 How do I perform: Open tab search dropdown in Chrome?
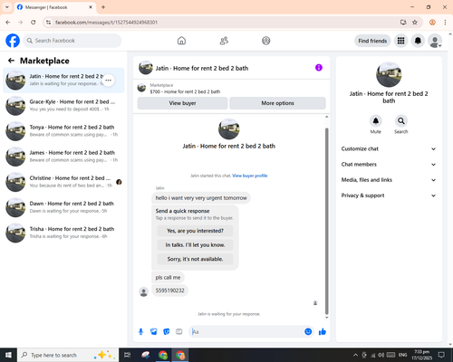pos(7,7)
